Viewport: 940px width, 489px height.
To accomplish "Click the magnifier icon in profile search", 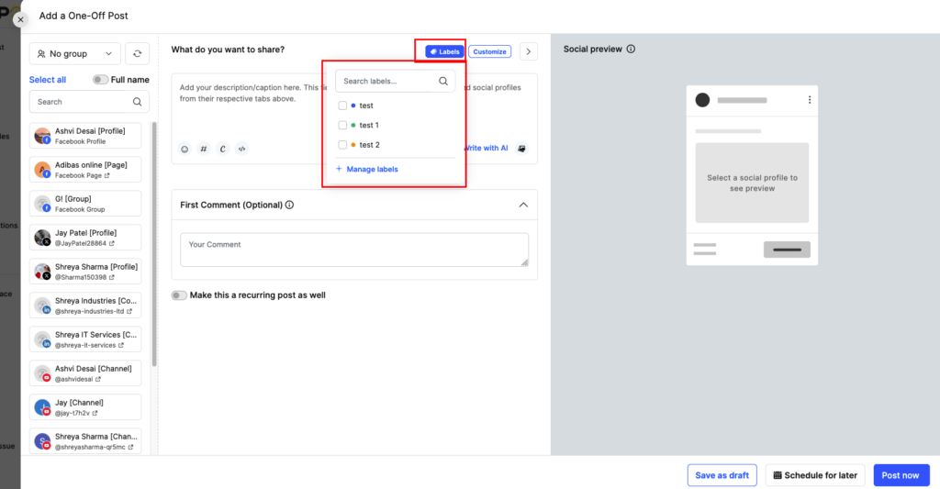I will click(x=138, y=102).
